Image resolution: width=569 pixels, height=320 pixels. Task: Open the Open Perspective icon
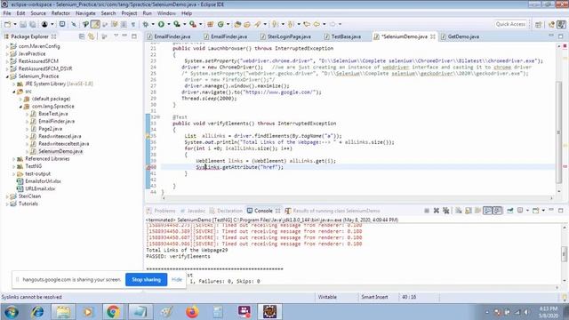[538, 24]
